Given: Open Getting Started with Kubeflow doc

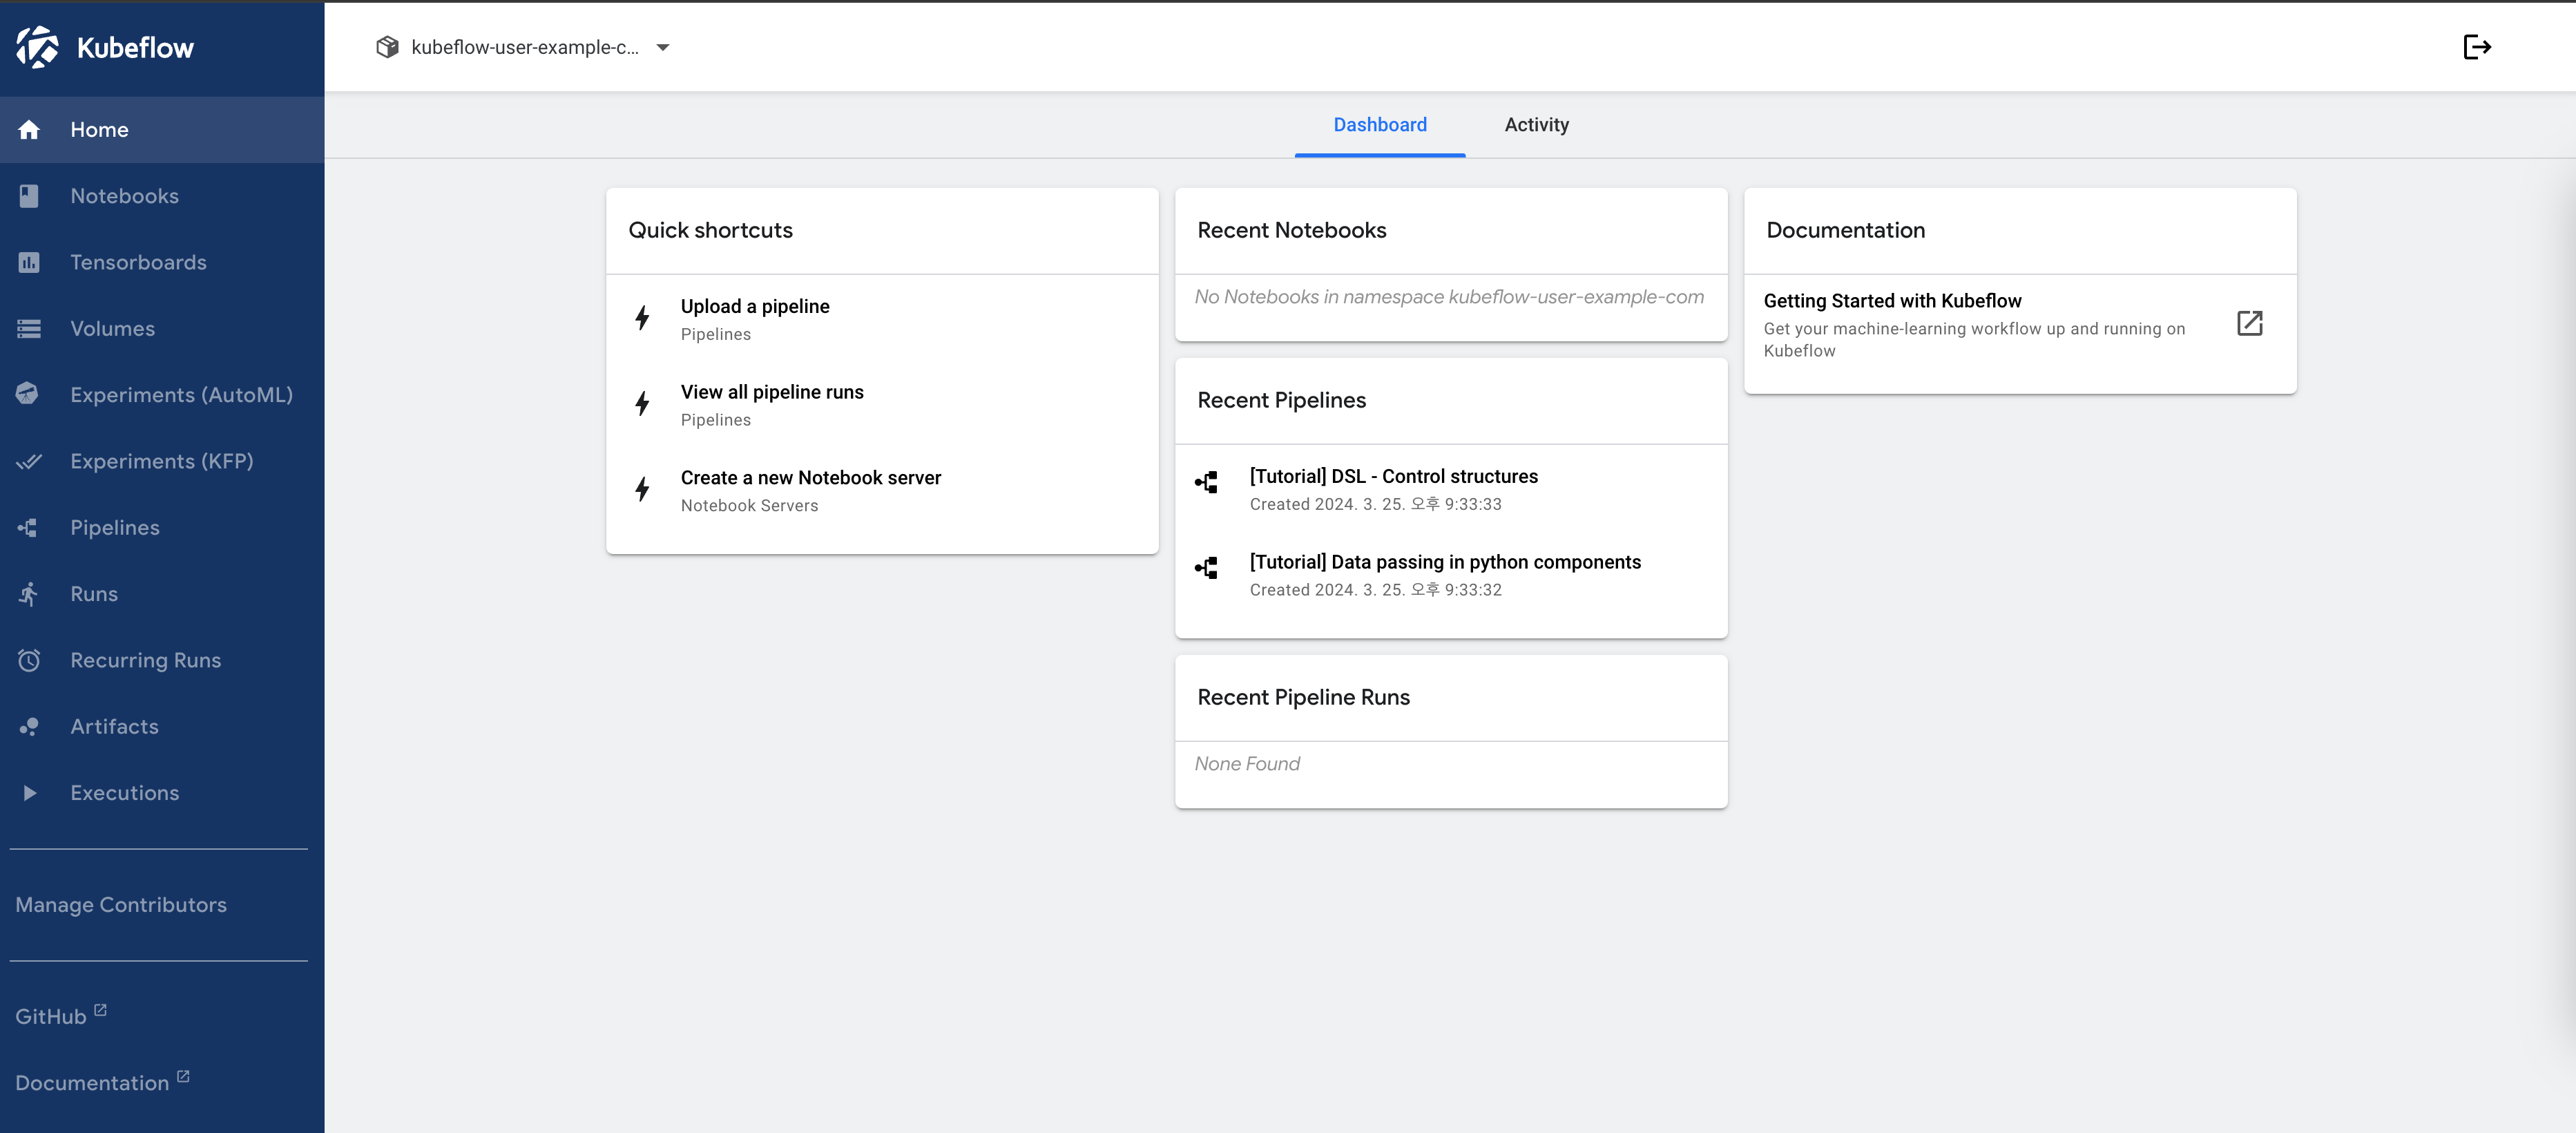Looking at the screenshot, I should [x=2020, y=325].
